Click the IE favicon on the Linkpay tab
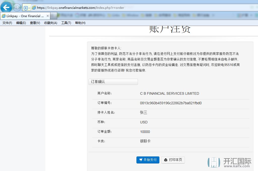The image size is (258, 171). [4, 16]
